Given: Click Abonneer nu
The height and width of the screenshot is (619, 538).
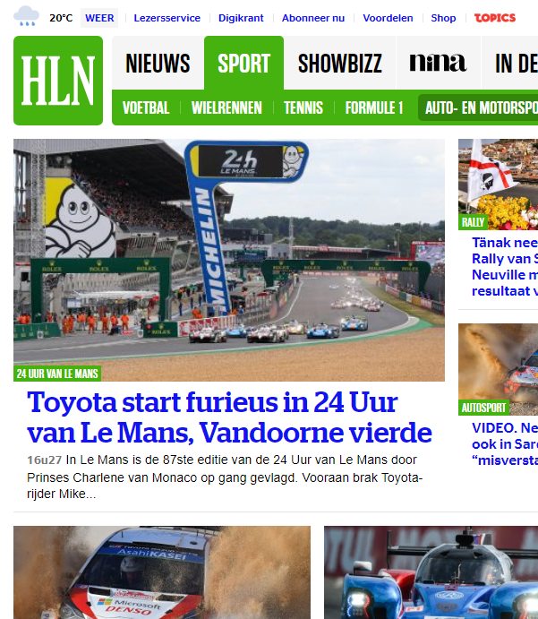Looking at the screenshot, I should [313, 18].
